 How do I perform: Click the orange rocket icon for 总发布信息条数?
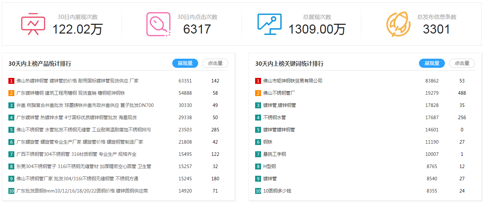click(399, 24)
